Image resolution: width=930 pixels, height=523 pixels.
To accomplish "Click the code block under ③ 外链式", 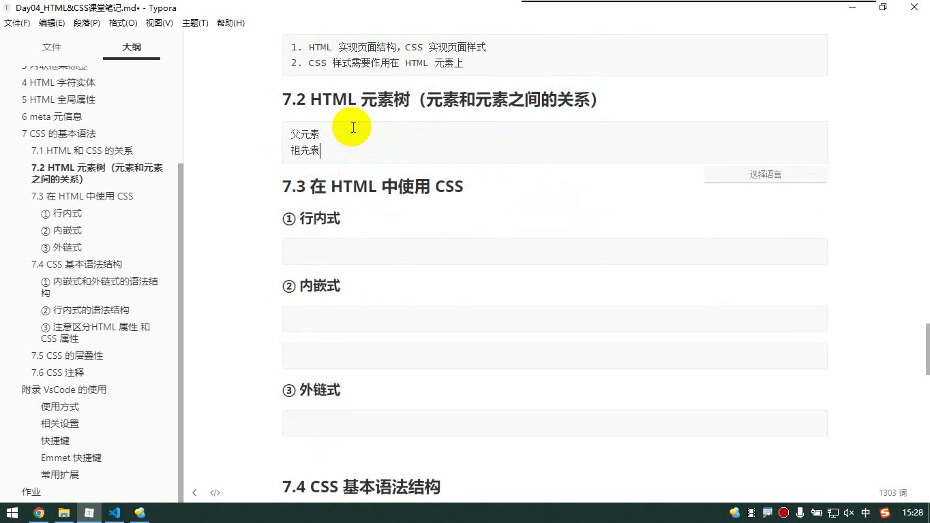I will pos(554,423).
